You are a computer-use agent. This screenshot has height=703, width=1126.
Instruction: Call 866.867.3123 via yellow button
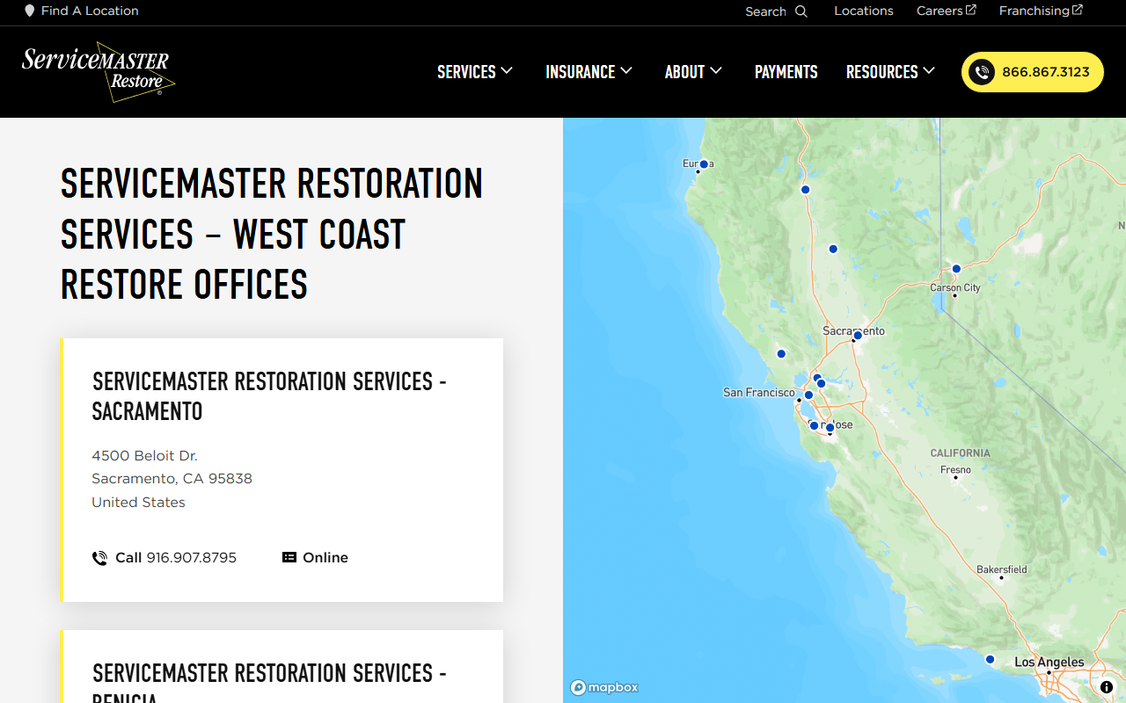point(1033,72)
